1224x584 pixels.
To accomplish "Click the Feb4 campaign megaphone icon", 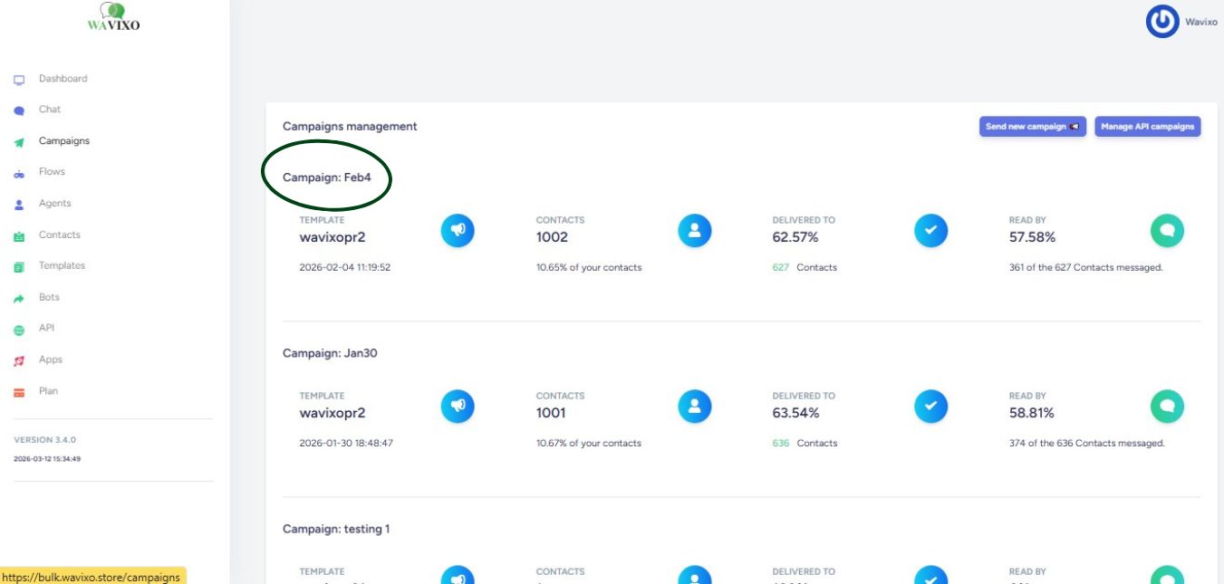I will (458, 231).
